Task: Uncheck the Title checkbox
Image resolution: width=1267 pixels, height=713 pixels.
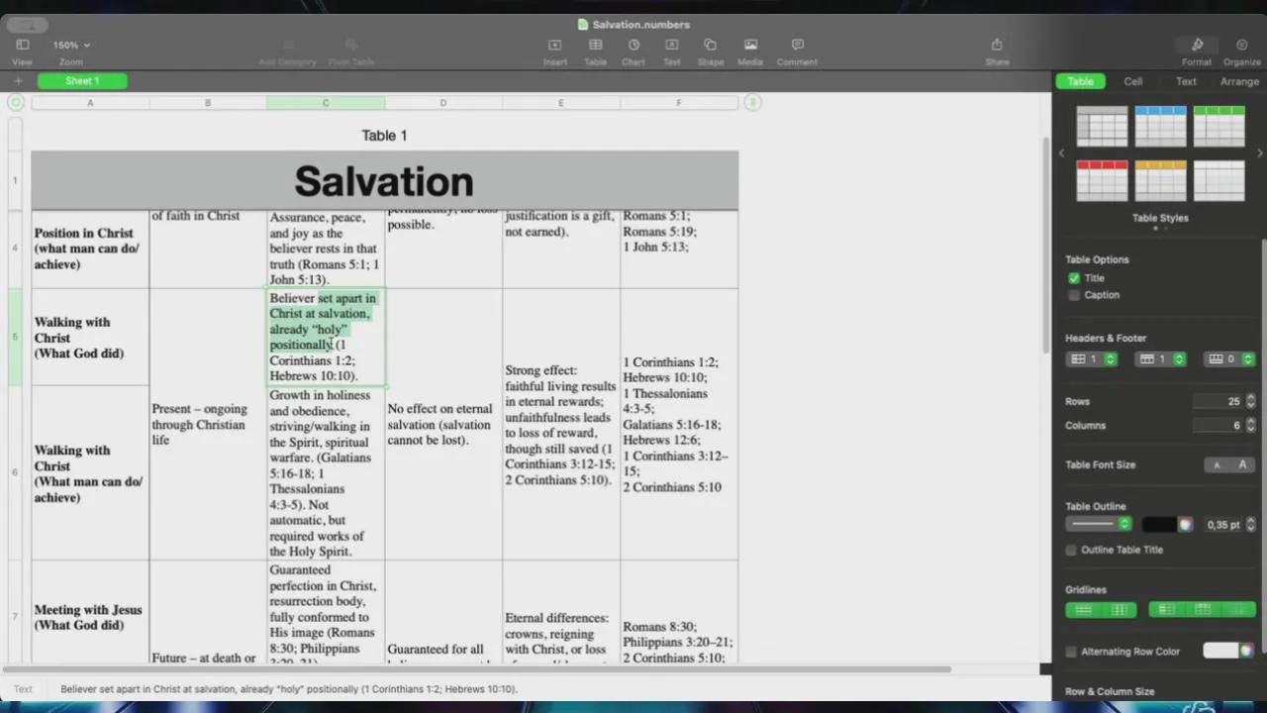Action: pos(1074,278)
